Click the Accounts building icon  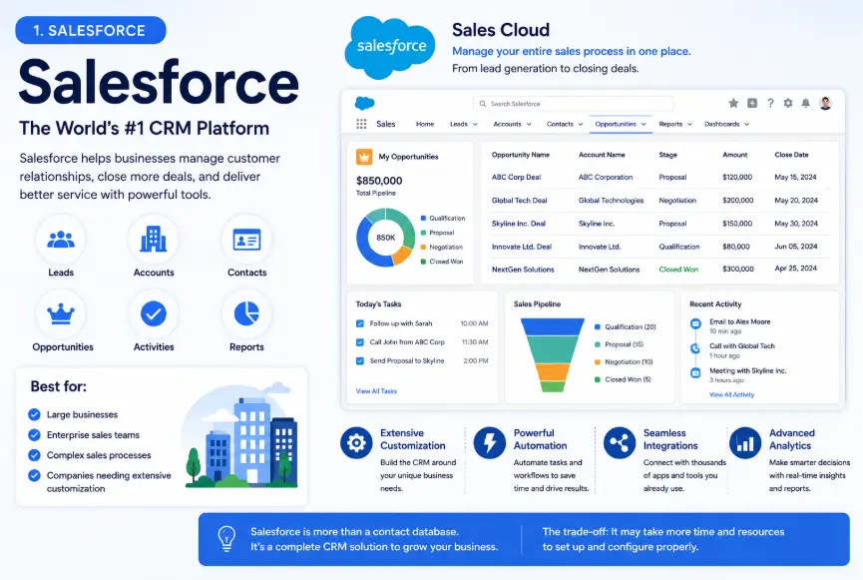click(153, 239)
